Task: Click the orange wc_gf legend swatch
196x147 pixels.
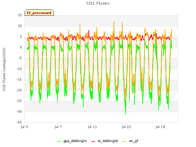Action: (x=124, y=141)
